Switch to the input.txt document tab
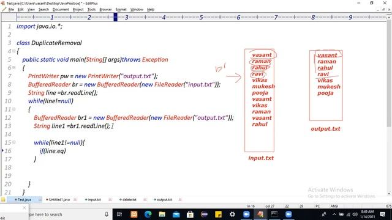The image size is (392, 220). pos(92,200)
